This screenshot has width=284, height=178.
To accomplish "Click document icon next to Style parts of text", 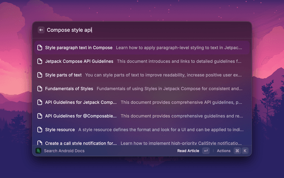I will [x=39, y=75].
